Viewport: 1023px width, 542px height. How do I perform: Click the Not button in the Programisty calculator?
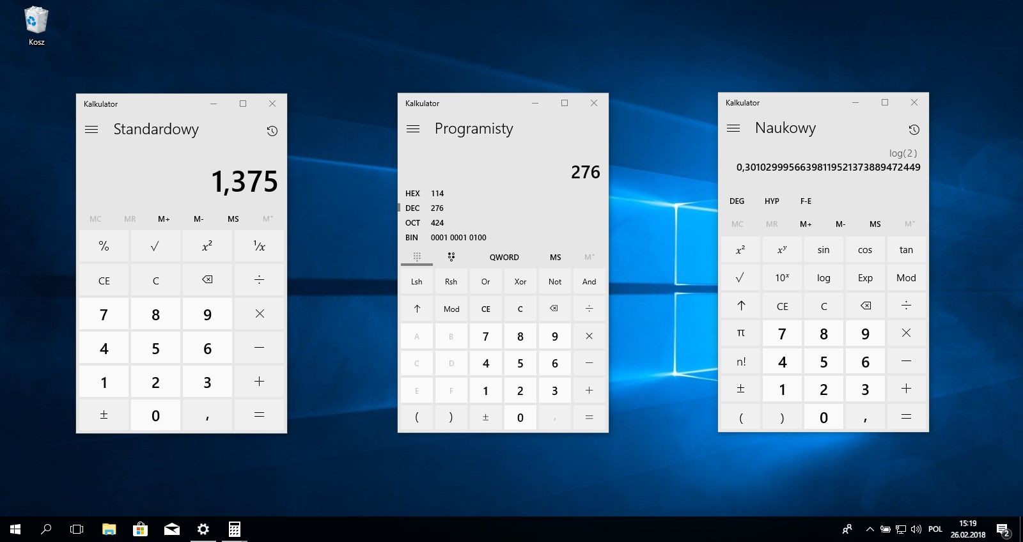pyautogui.click(x=554, y=281)
